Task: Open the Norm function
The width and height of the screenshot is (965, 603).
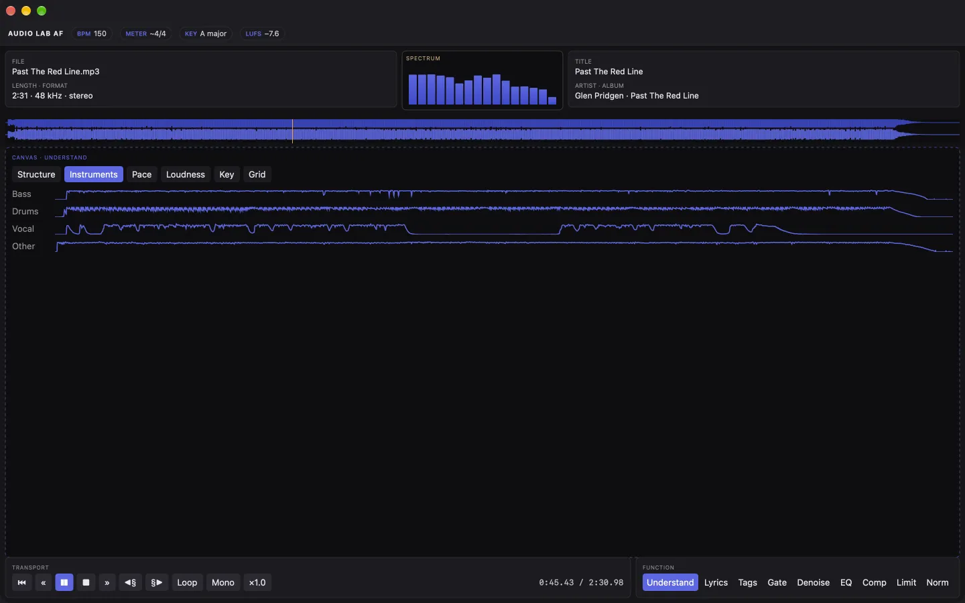Action: tap(938, 582)
